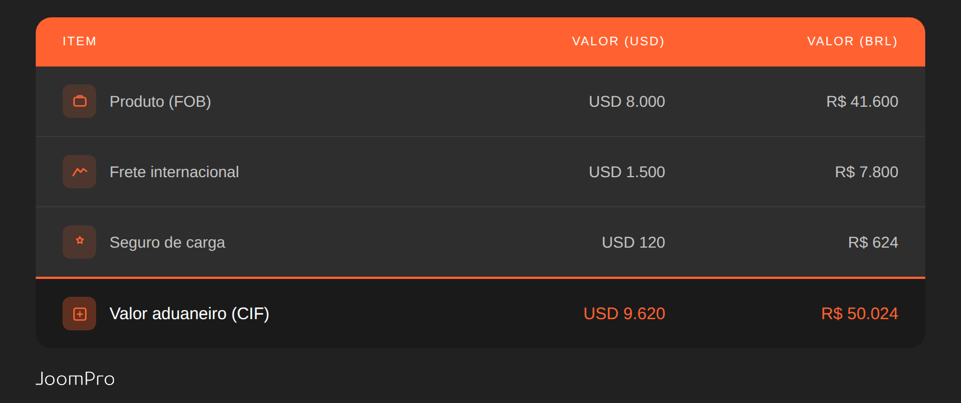
Task: Click the USD 120 insurance value
Action: click(x=633, y=243)
